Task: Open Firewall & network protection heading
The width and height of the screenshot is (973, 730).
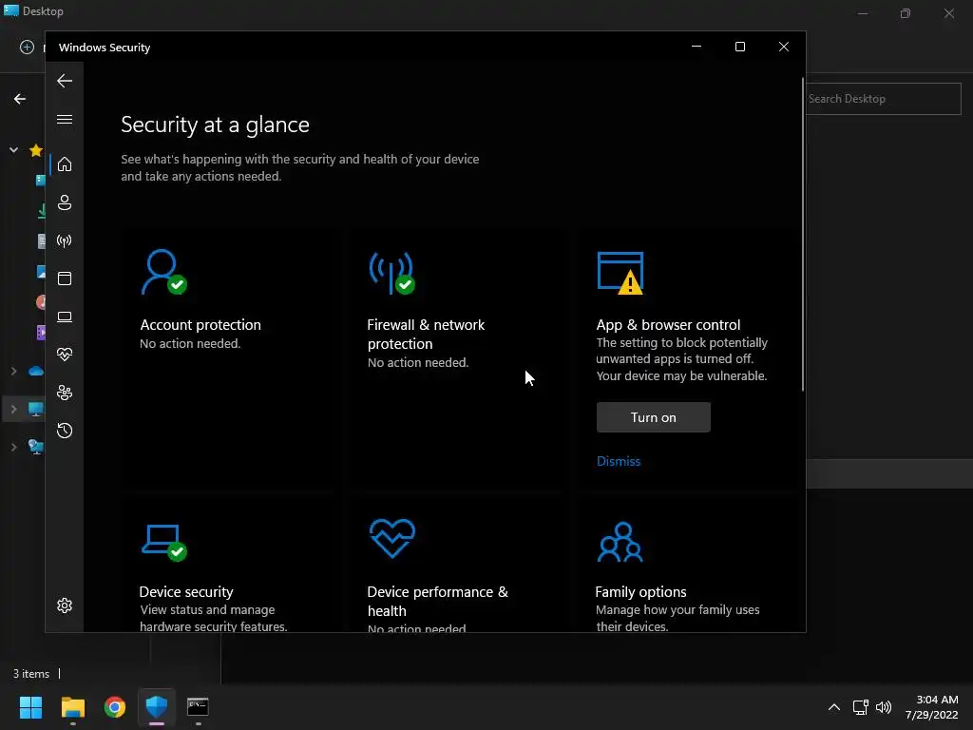Action: [426, 334]
